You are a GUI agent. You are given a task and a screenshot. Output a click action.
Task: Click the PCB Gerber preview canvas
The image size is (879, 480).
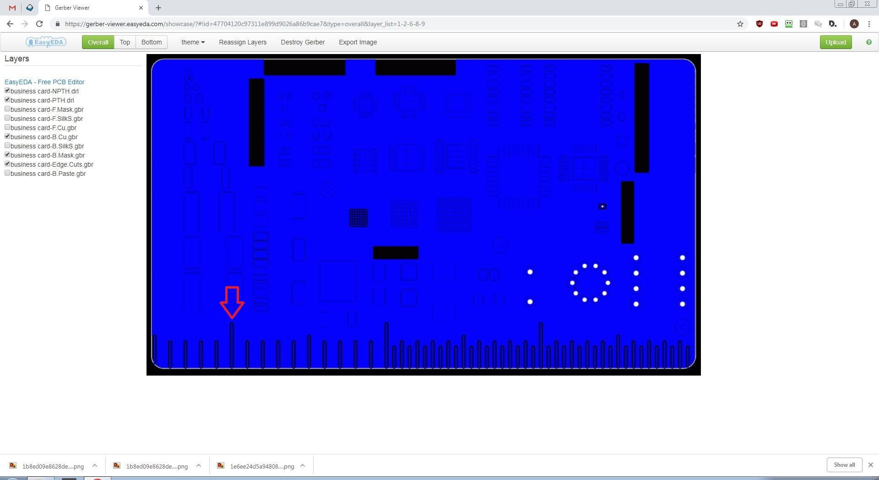coord(423,215)
